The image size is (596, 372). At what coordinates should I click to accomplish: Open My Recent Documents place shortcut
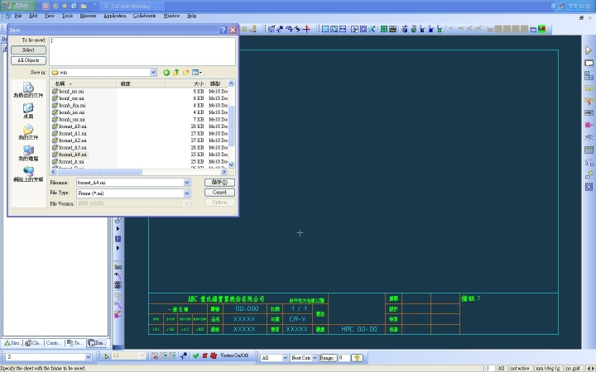tap(28, 90)
